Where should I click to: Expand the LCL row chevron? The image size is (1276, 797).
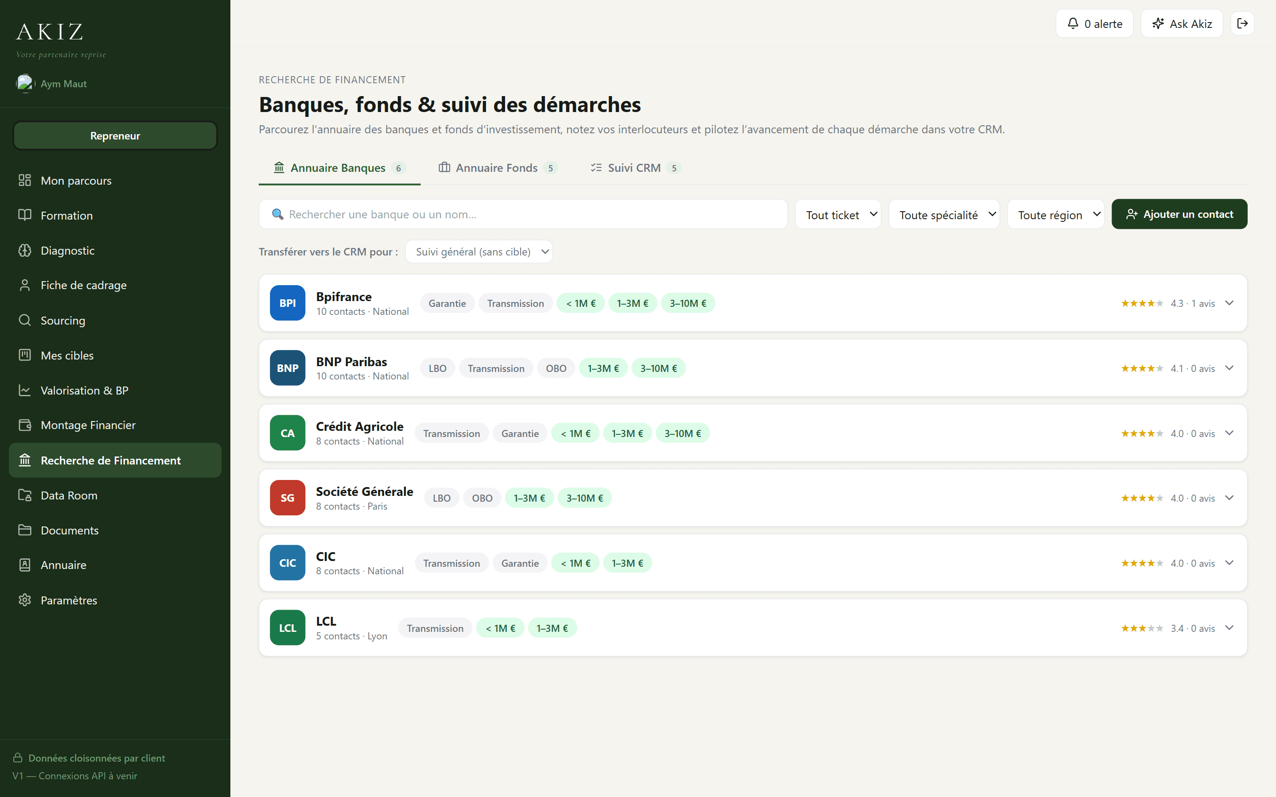coord(1229,627)
